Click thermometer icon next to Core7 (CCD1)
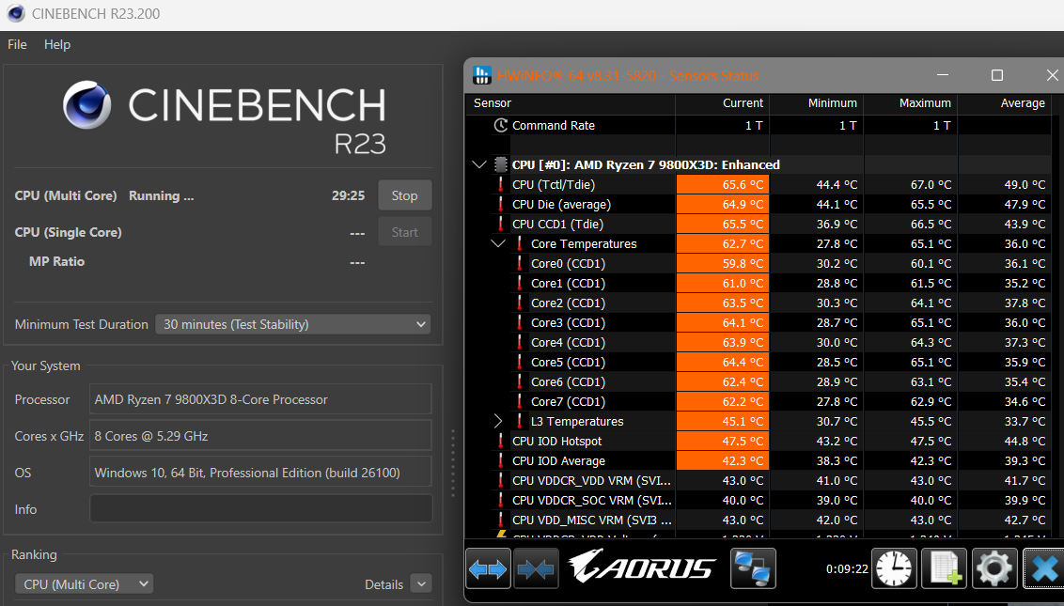Screen dimensions: 1064x606 pyautogui.click(x=520, y=401)
